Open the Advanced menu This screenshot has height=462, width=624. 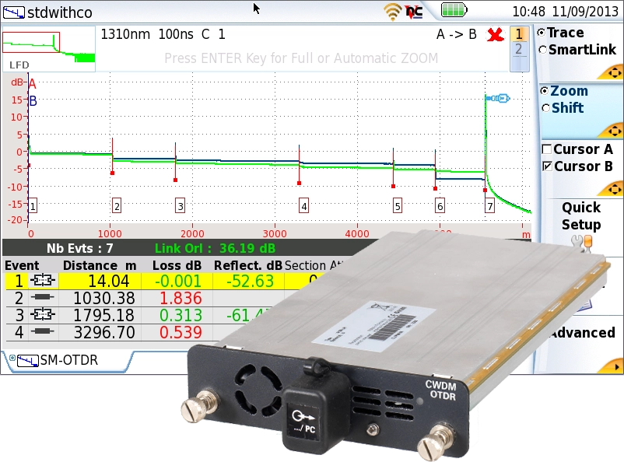click(x=584, y=332)
